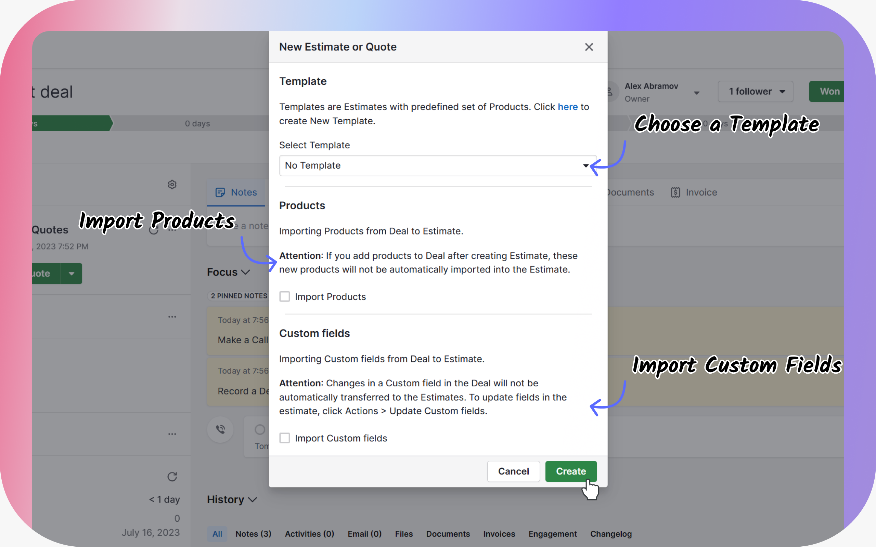This screenshot has width=876, height=547.
Task: Click the owner person icon beside Alex Abramov
Action: click(x=610, y=91)
